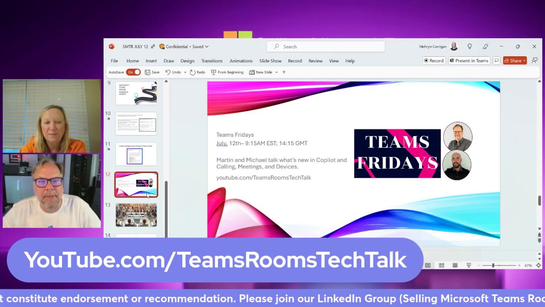545x307 pixels.
Task: Start Slide Show from status bar
Action: [x=469, y=265]
